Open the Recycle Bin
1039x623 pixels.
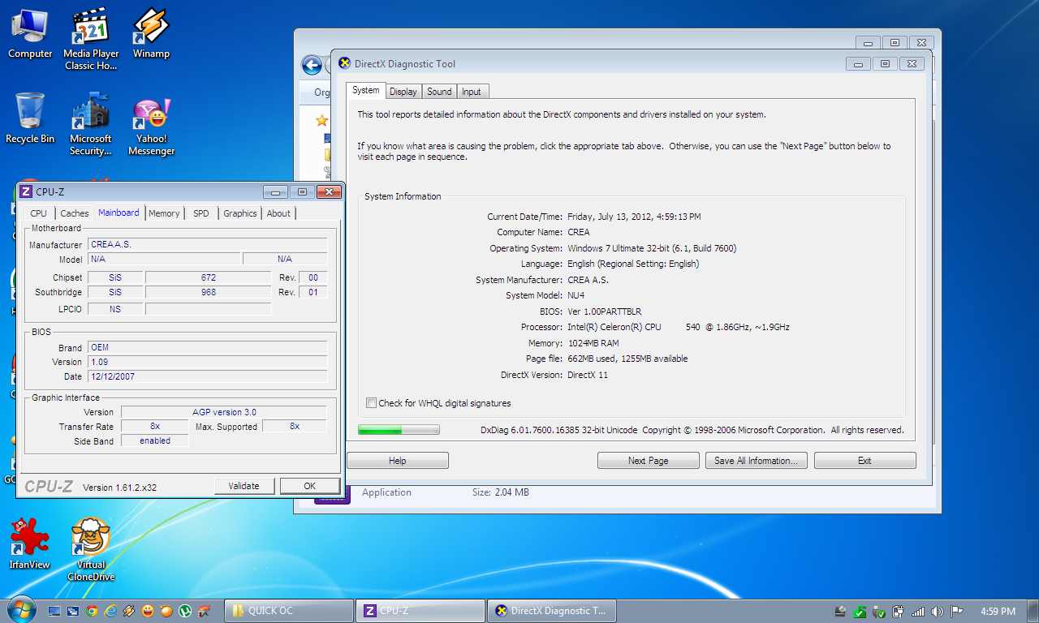(x=30, y=118)
